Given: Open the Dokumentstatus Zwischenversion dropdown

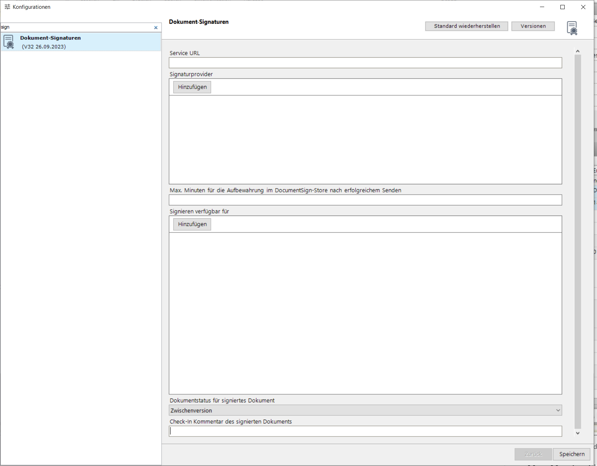Looking at the screenshot, I should pos(365,410).
